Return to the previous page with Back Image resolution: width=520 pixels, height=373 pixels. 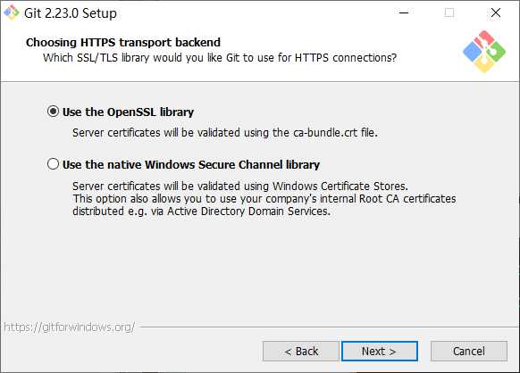tap(301, 351)
